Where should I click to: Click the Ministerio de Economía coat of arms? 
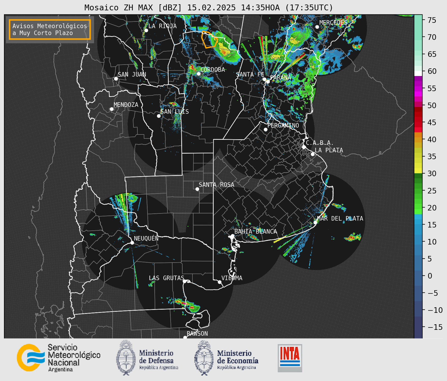click(204, 358)
